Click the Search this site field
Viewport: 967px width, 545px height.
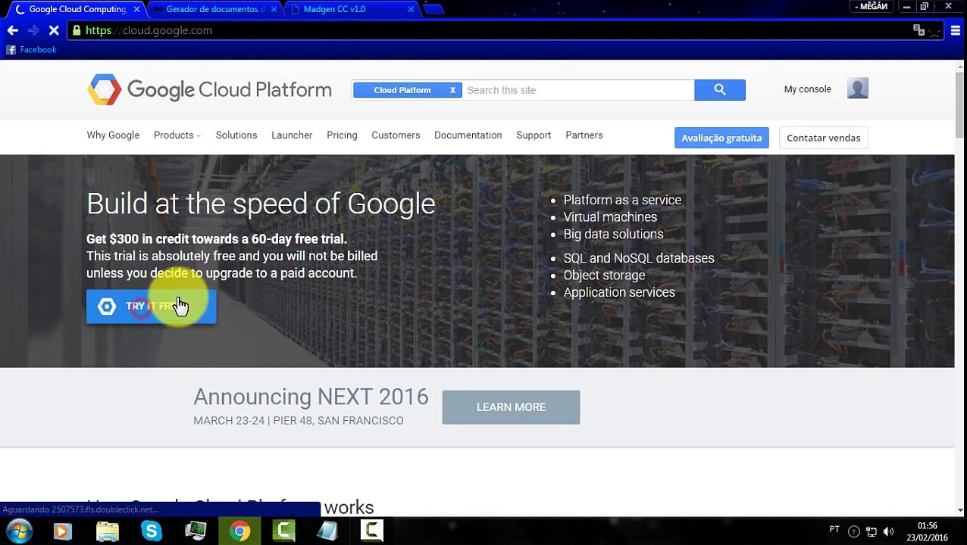click(578, 90)
